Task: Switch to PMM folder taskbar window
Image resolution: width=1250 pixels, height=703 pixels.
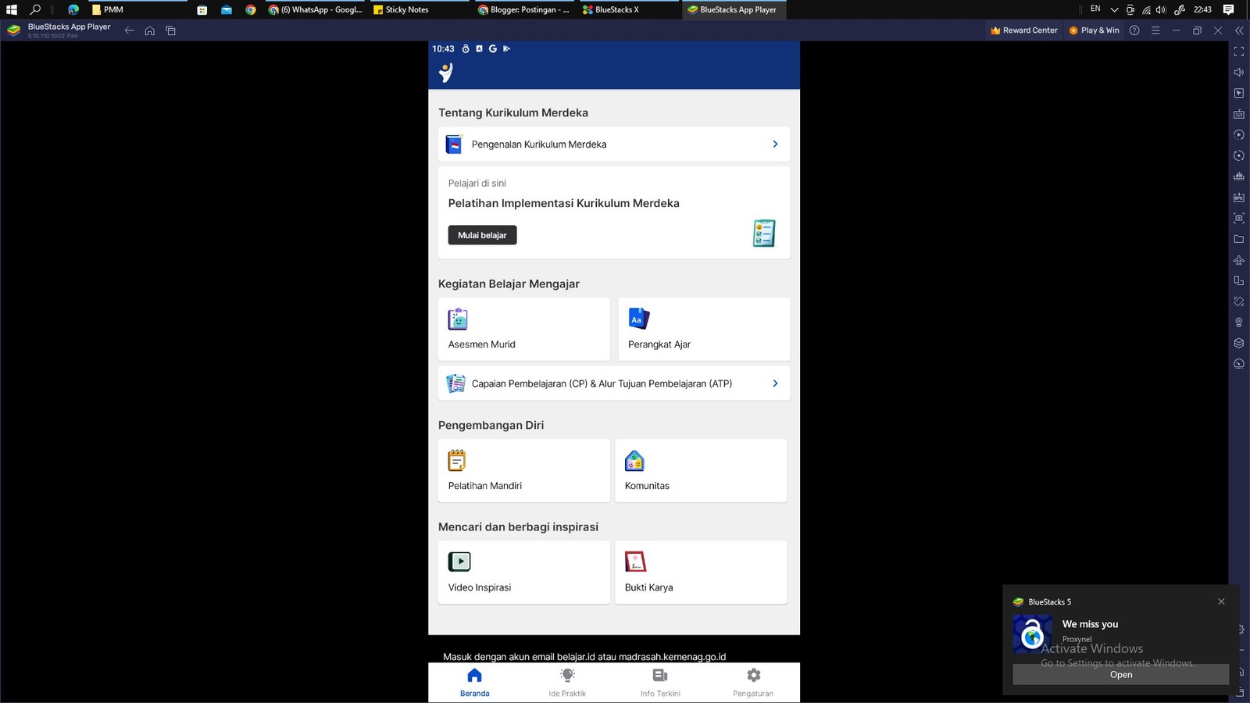Action: pyautogui.click(x=137, y=9)
